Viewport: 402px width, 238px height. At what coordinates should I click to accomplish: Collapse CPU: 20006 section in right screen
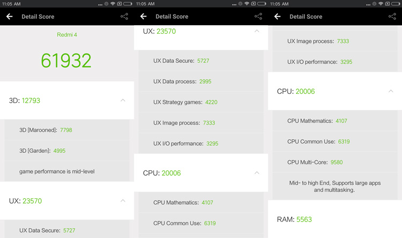(x=391, y=91)
